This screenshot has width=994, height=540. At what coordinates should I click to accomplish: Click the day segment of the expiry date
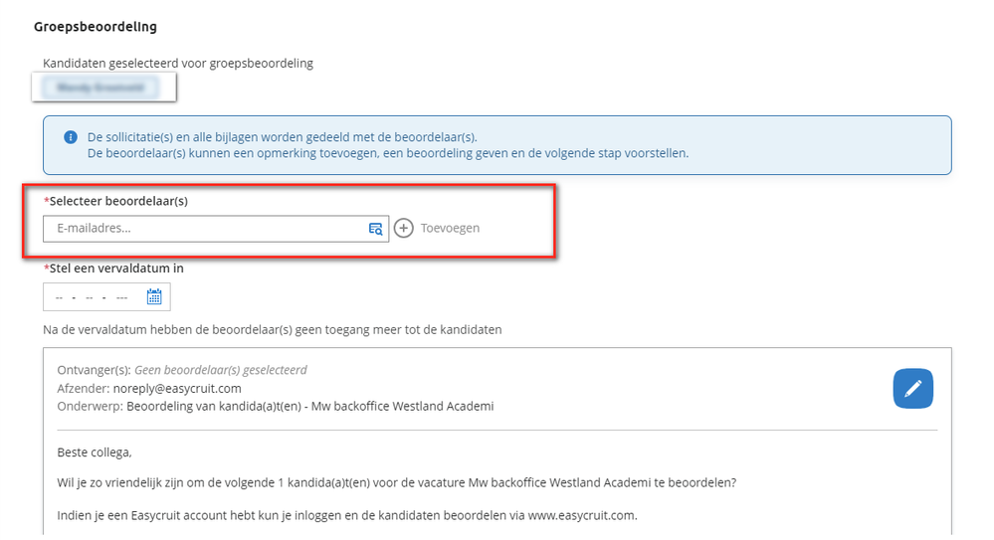(x=59, y=297)
